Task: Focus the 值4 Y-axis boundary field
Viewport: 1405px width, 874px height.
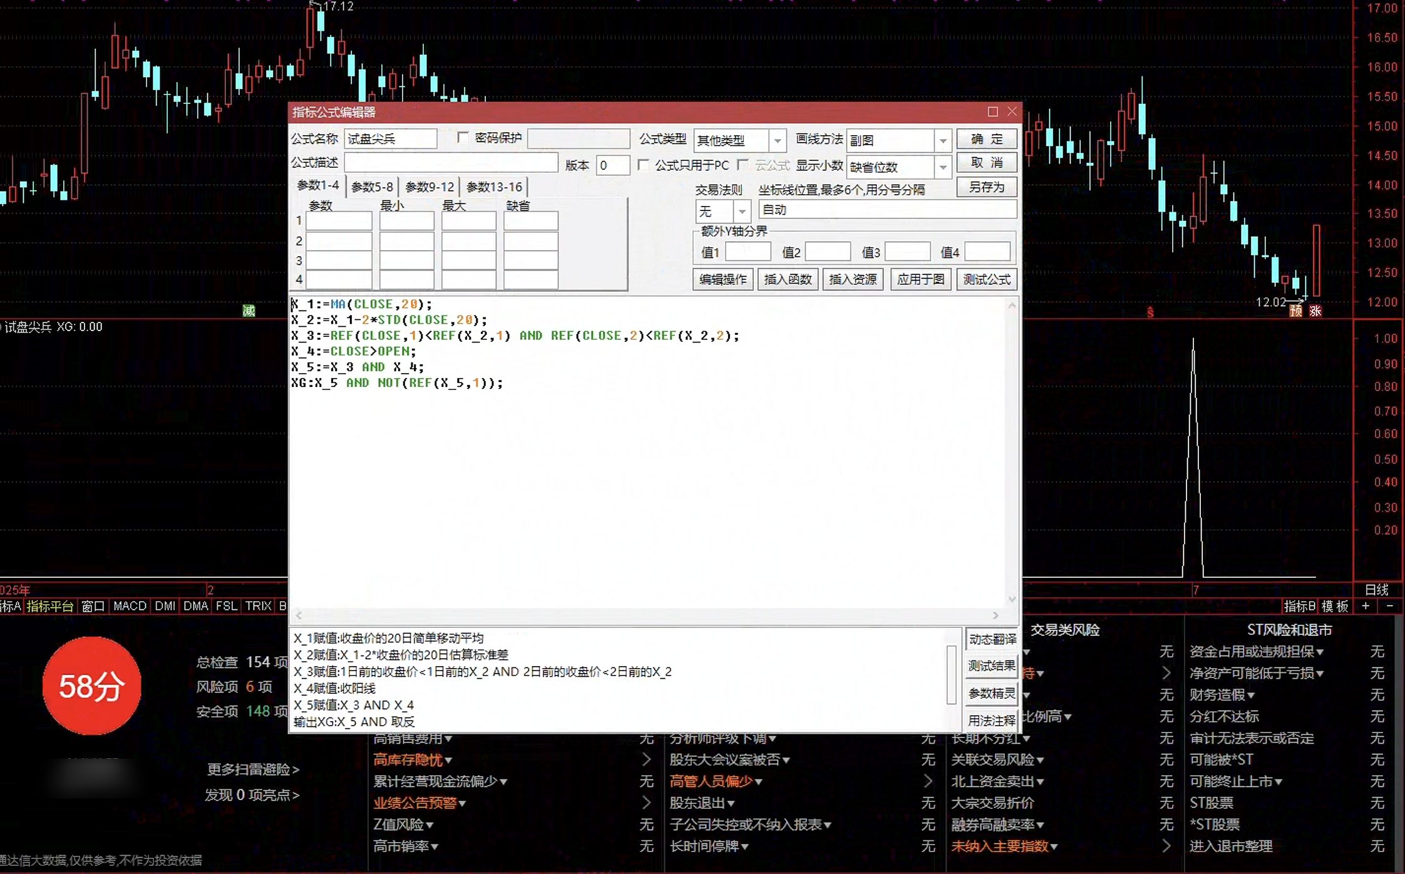Action: [x=987, y=252]
